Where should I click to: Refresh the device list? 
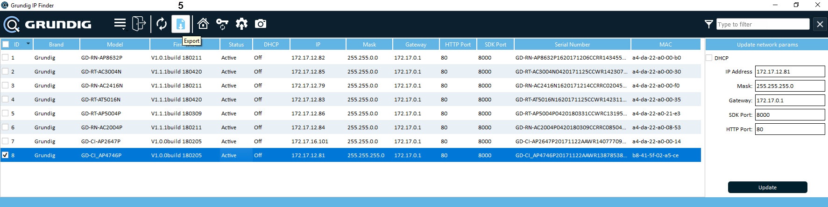pyautogui.click(x=162, y=24)
